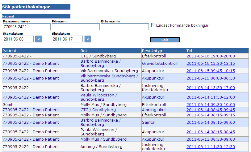The height and width of the screenshot is (152, 251).
Task: Open booking 2011-06-11 11:30-12:30
Action: pos(211,146)
